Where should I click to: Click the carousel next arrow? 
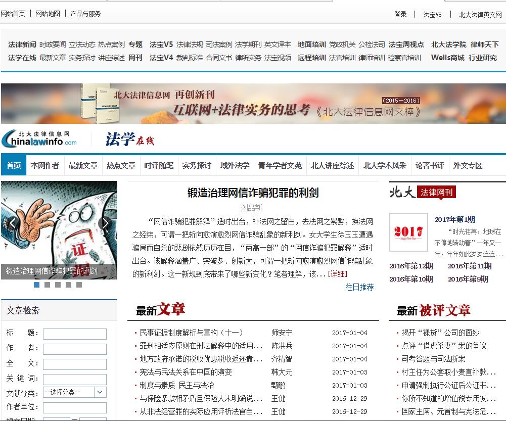[105, 223]
